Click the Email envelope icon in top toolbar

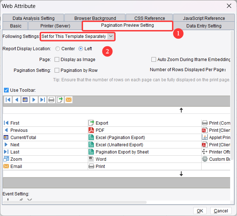pos(69,100)
